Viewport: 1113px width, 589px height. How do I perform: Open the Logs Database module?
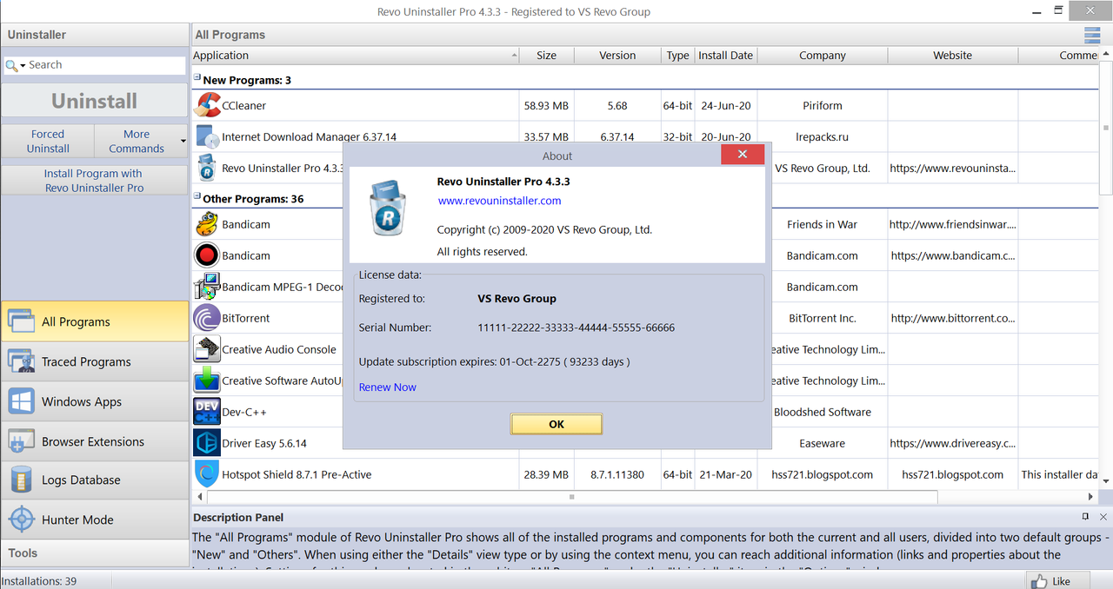pos(95,480)
